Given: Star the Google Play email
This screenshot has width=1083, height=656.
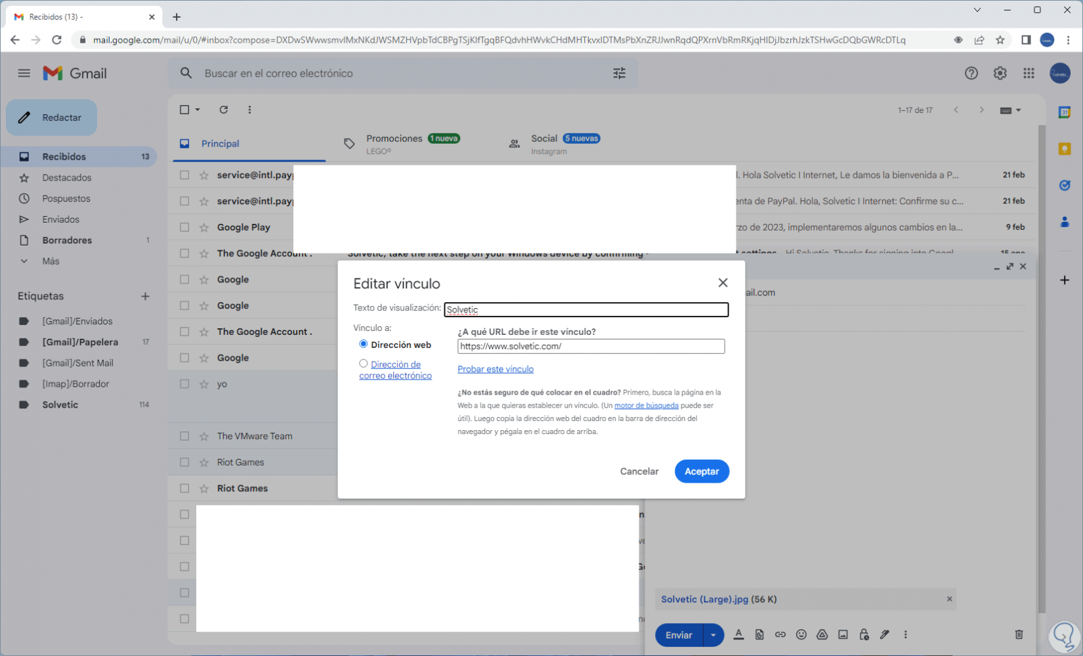Looking at the screenshot, I should pos(204,227).
